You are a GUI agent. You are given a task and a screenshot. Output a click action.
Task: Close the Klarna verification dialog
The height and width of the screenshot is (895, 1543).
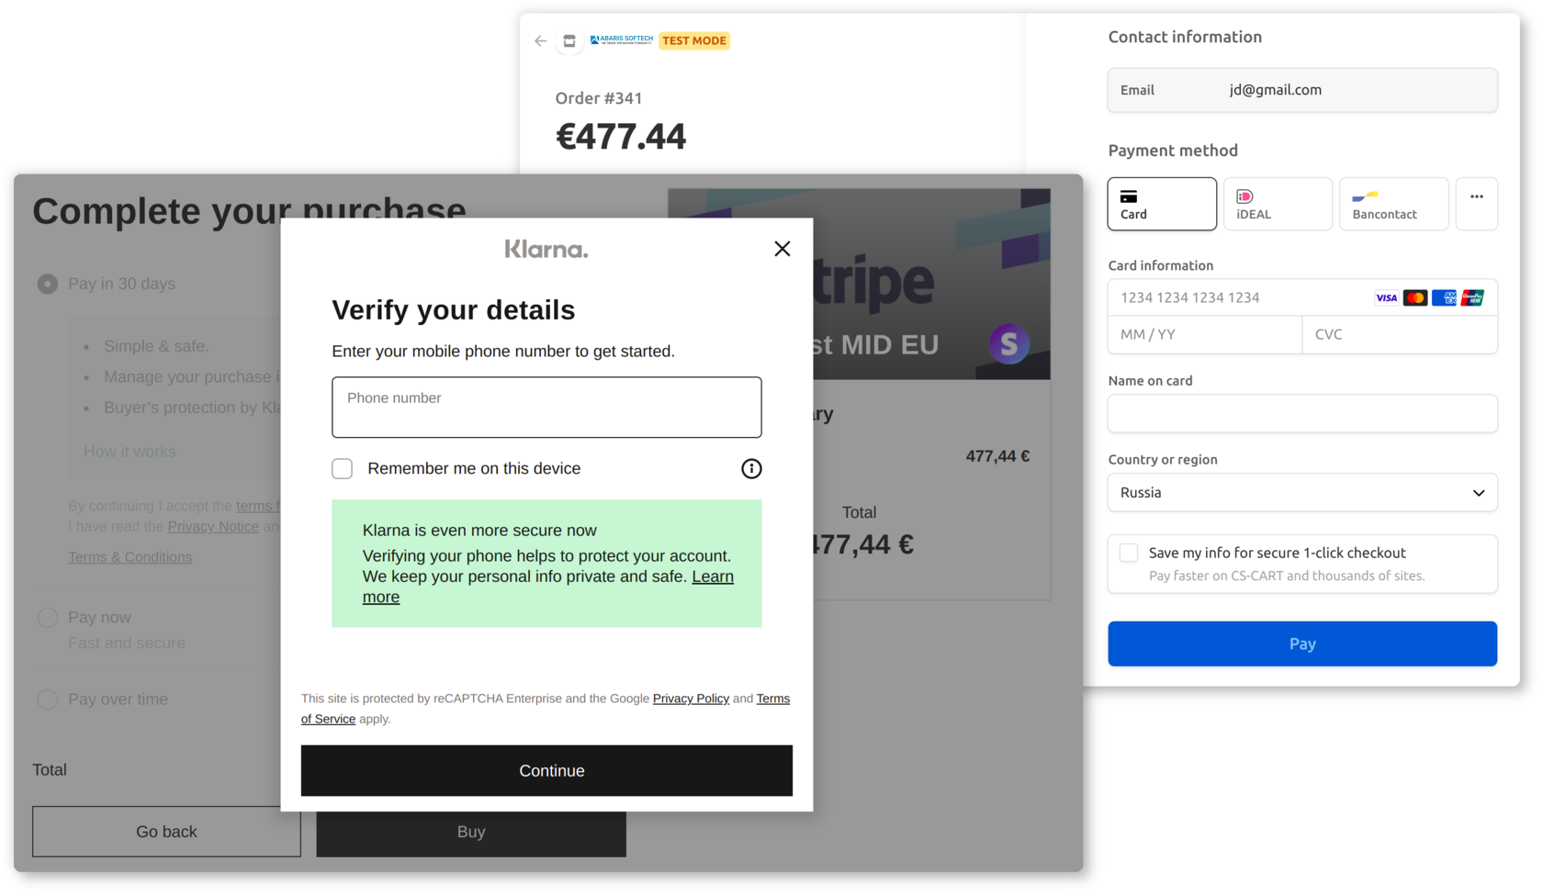[782, 249]
